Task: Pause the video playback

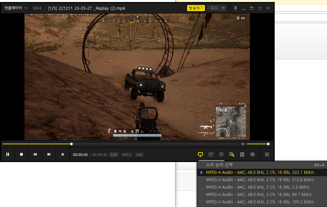Action: pyautogui.click(x=8, y=154)
